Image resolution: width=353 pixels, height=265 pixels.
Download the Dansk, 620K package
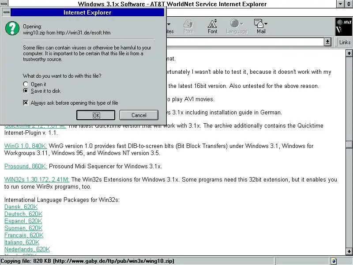[21, 207]
